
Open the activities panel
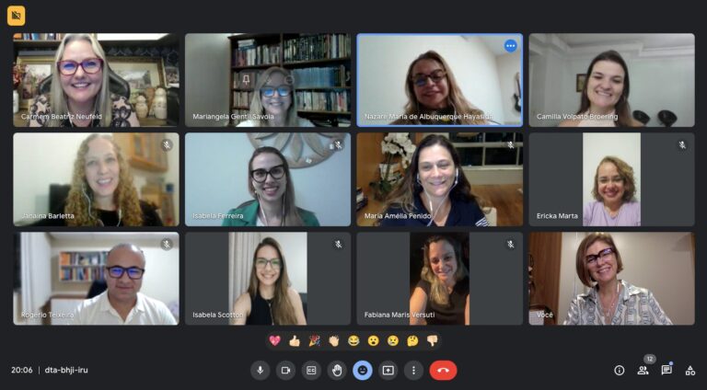pyautogui.click(x=690, y=370)
